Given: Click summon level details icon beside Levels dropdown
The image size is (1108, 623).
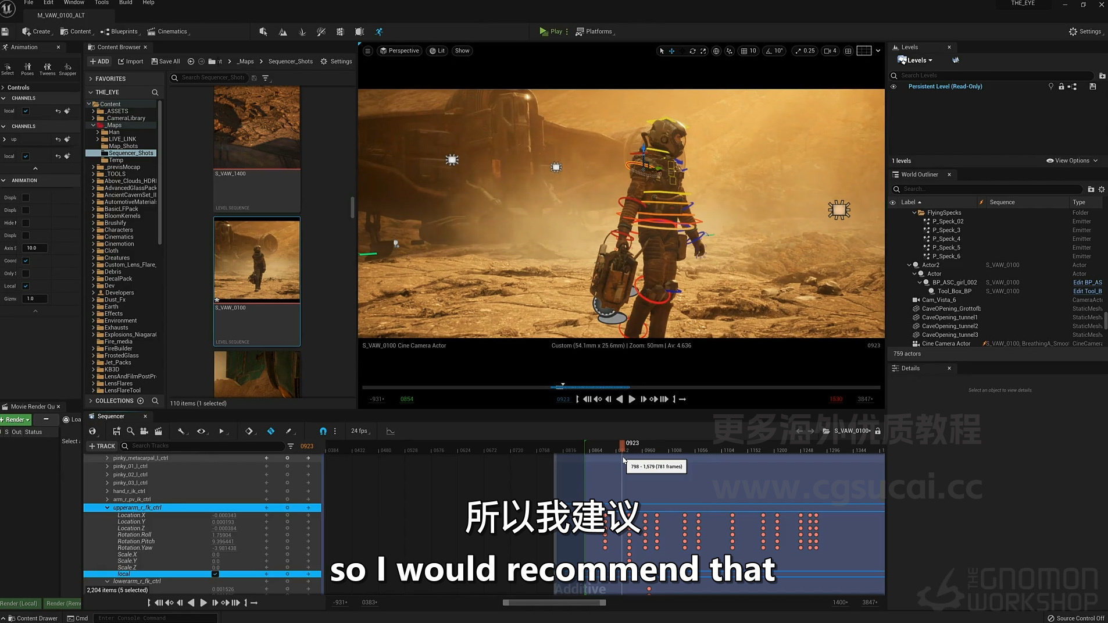Looking at the screenshot, I should pyautogui.click(x=955, y=60).
